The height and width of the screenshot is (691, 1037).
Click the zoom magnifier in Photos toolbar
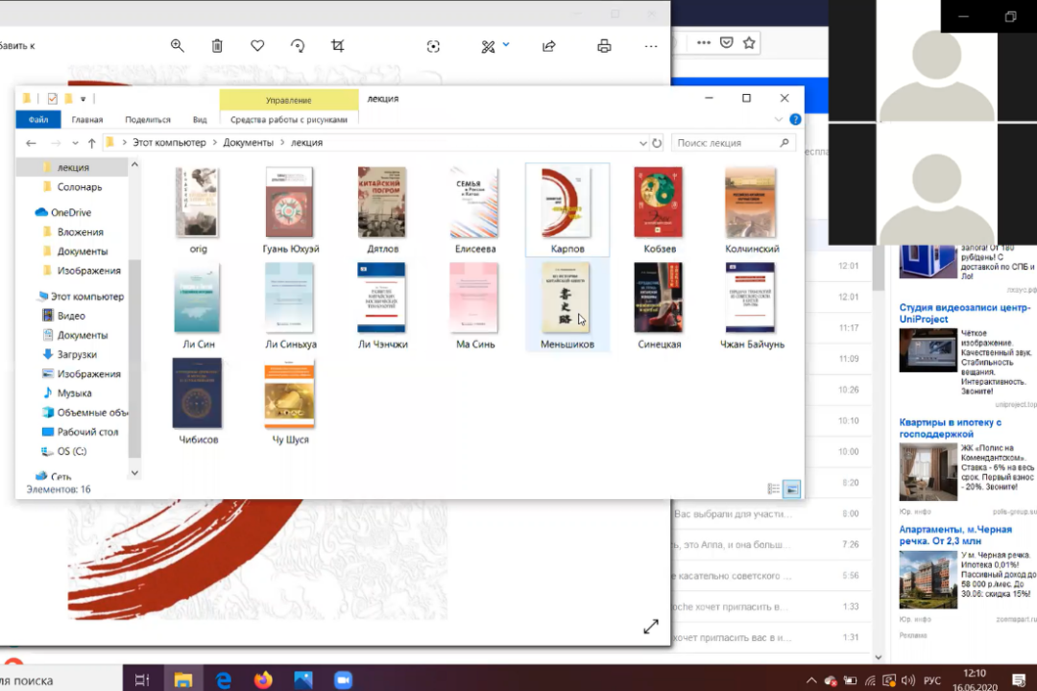point(178,46)
